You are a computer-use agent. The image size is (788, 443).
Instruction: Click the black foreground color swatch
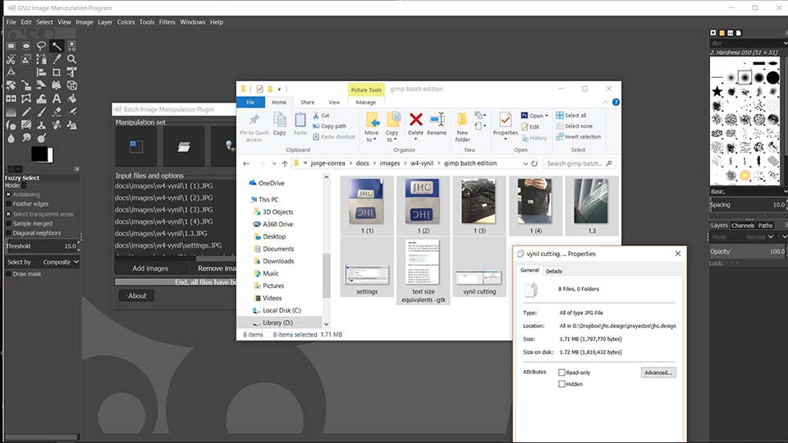(x=39, y=153)
